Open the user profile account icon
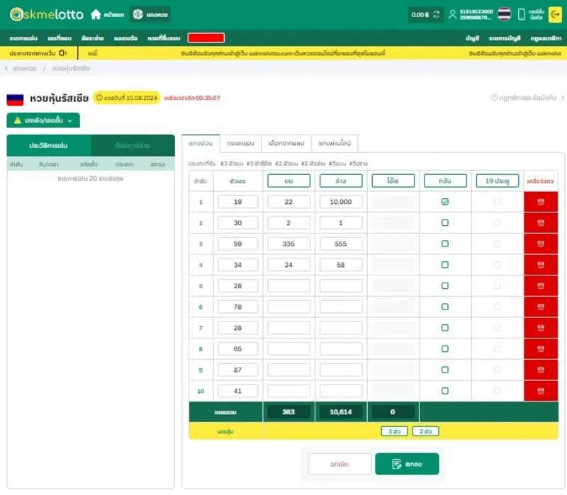 (x=452, y=13)
